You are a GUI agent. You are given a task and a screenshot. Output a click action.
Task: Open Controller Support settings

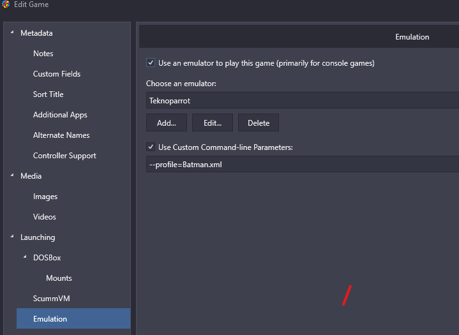(x=64, y=156)
